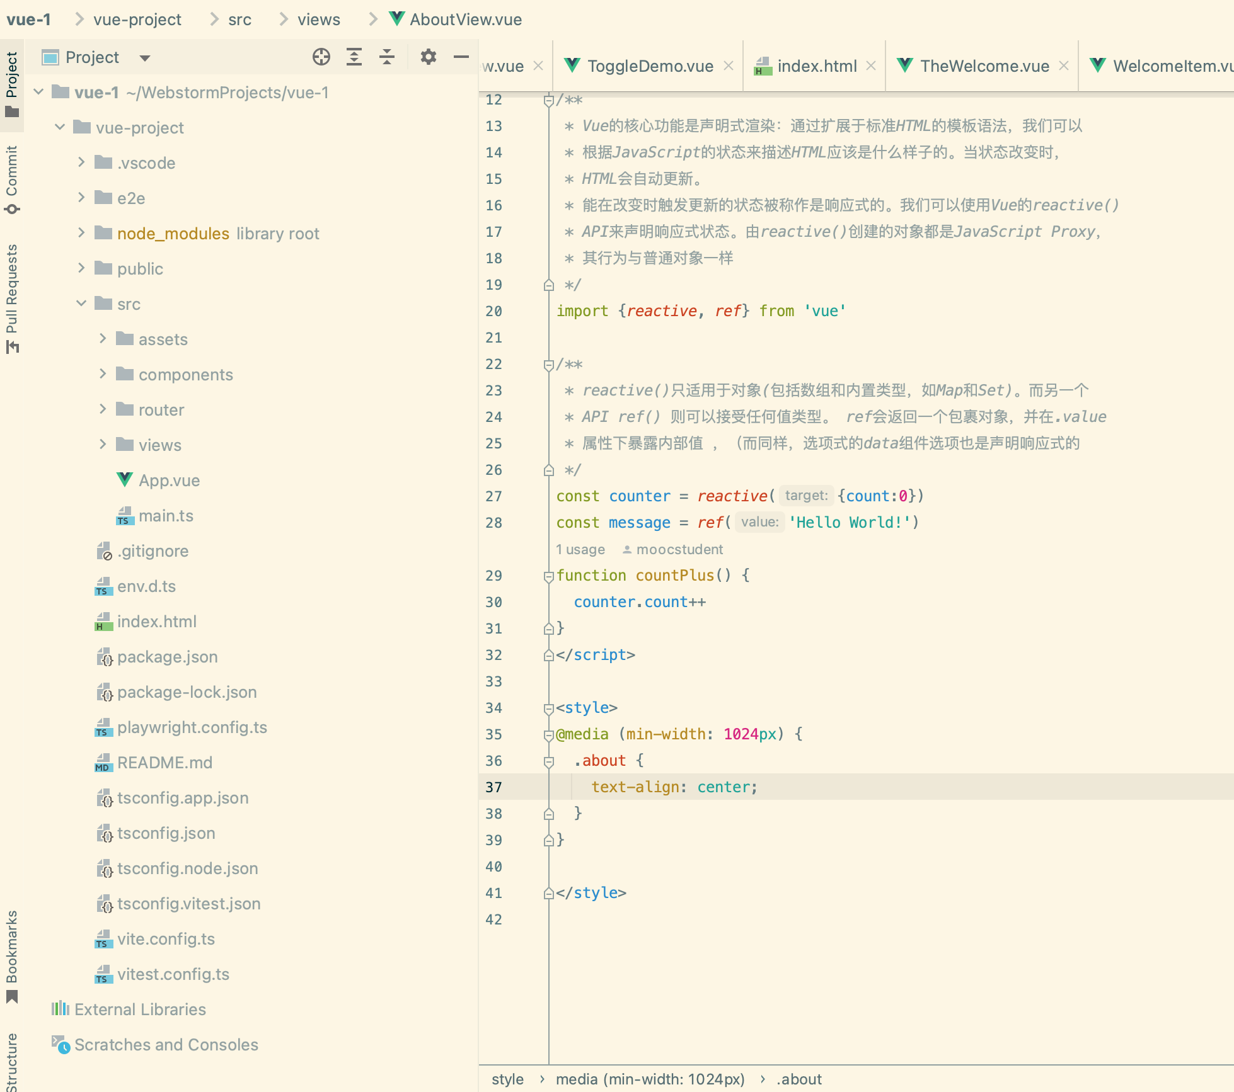The width and height of the screenshot is (1234, 1092).
Task: Toggle fold end marker at line 19
Action: (x=549, y=285)
